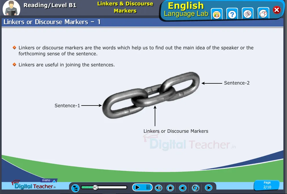This screenshot has height=194, width=287.
Task: Open the help question mark icon
Action: pos(232,14)
